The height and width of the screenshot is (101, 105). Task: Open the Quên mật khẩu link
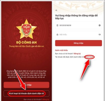pos(61,50)
